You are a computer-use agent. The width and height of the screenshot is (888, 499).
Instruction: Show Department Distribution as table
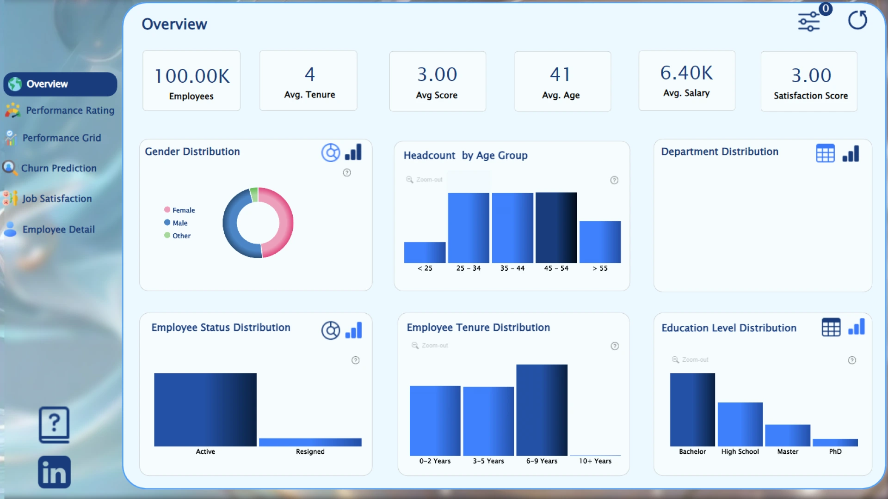tap(826, 153)
